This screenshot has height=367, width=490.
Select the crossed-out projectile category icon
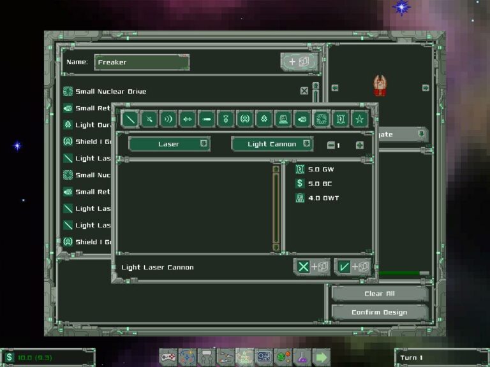tap(149, 119)
